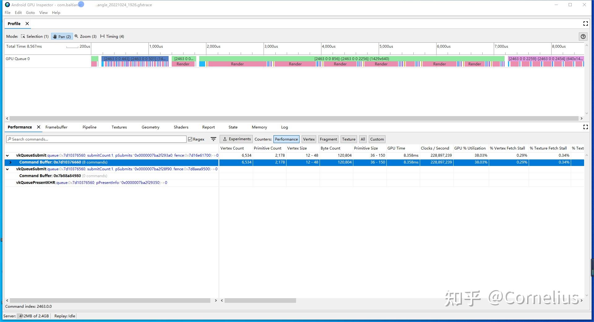Image resolution: width=594 pixels, height=322 pixels.
Task: Expand the Profile view to fullscreen
Action: tap(585, 24)
